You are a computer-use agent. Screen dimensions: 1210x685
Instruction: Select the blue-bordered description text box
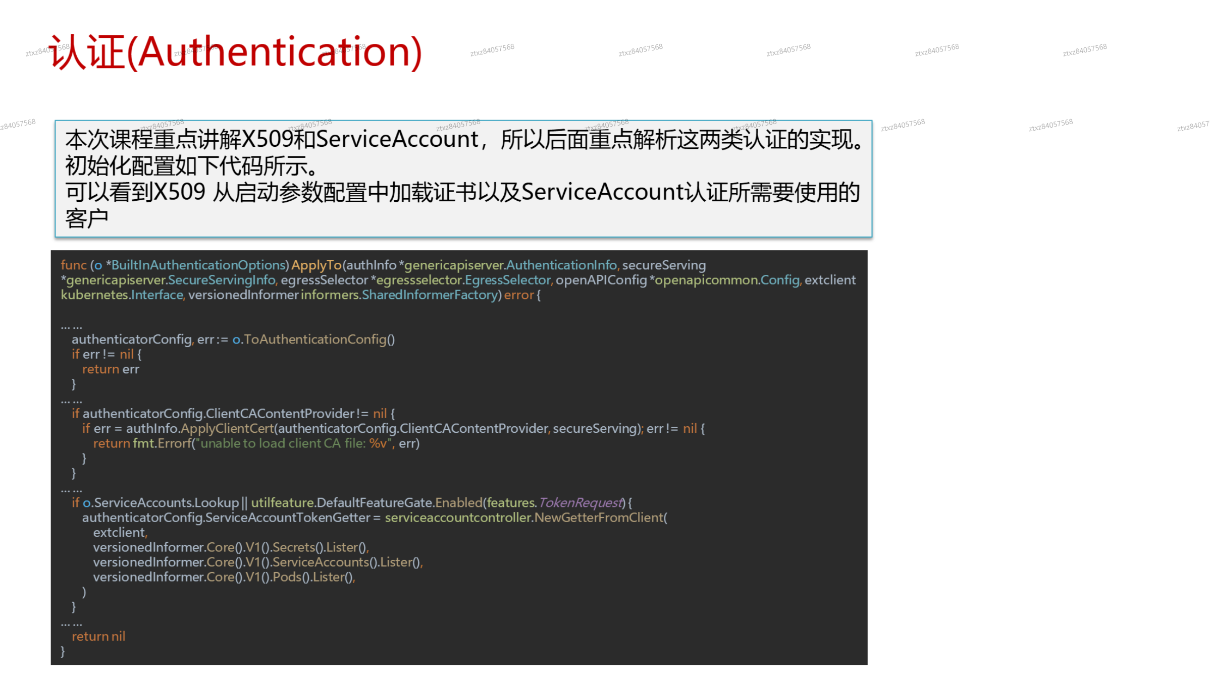[462, 179]
